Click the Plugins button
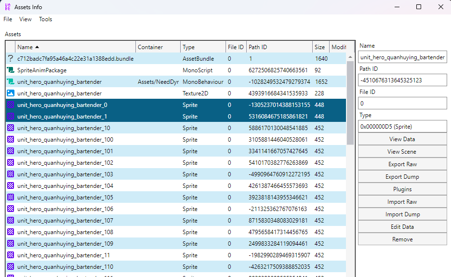Image resolution: width=451 pixels, height=277 pixels. (x=402, y=189)
